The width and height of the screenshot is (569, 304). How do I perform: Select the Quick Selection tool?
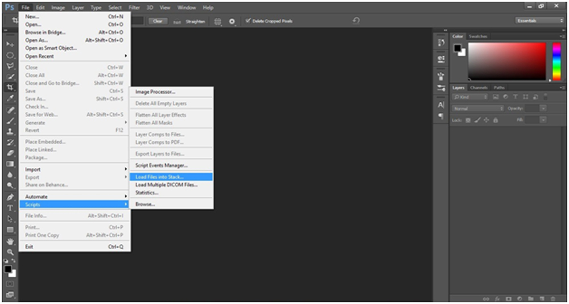click(x=10, y=77)
